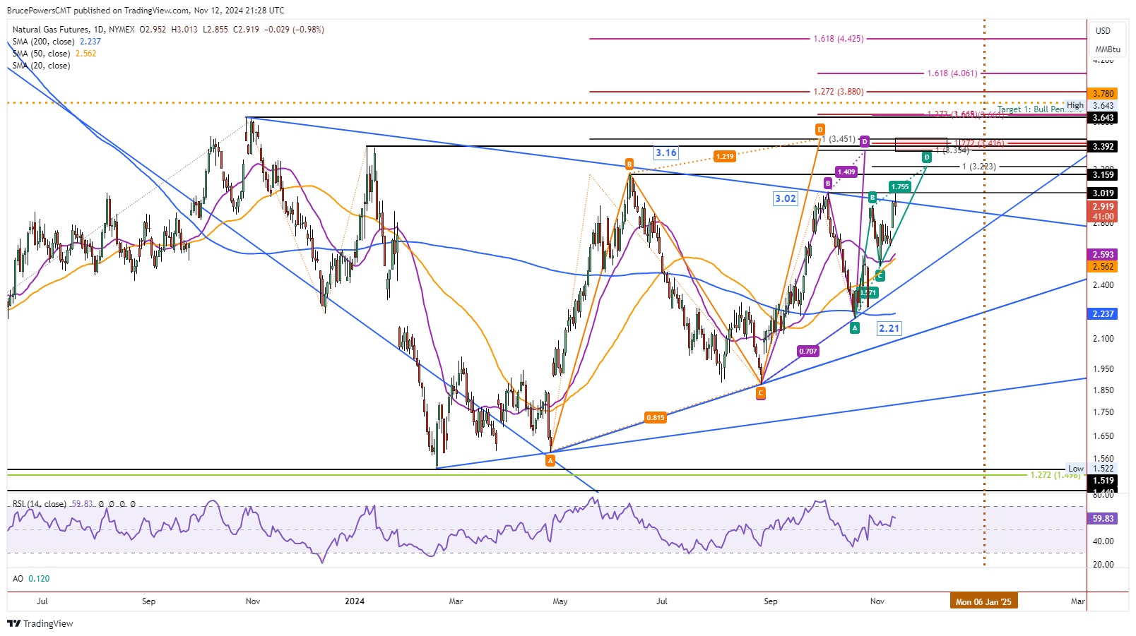Click the Mon 06 Jan '25 date marker
1136x636 pixels.
[x=983, y=601]
